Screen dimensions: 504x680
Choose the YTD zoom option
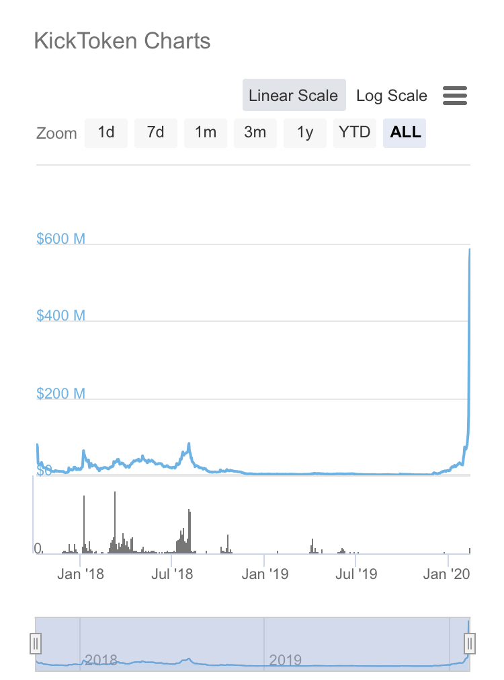[355, 132]
